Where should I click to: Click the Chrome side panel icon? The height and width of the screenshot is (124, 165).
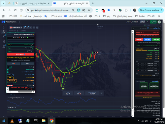click(x=21, y=10)
